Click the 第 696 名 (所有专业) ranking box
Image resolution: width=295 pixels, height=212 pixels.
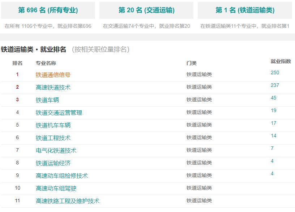tap(48, 10)
